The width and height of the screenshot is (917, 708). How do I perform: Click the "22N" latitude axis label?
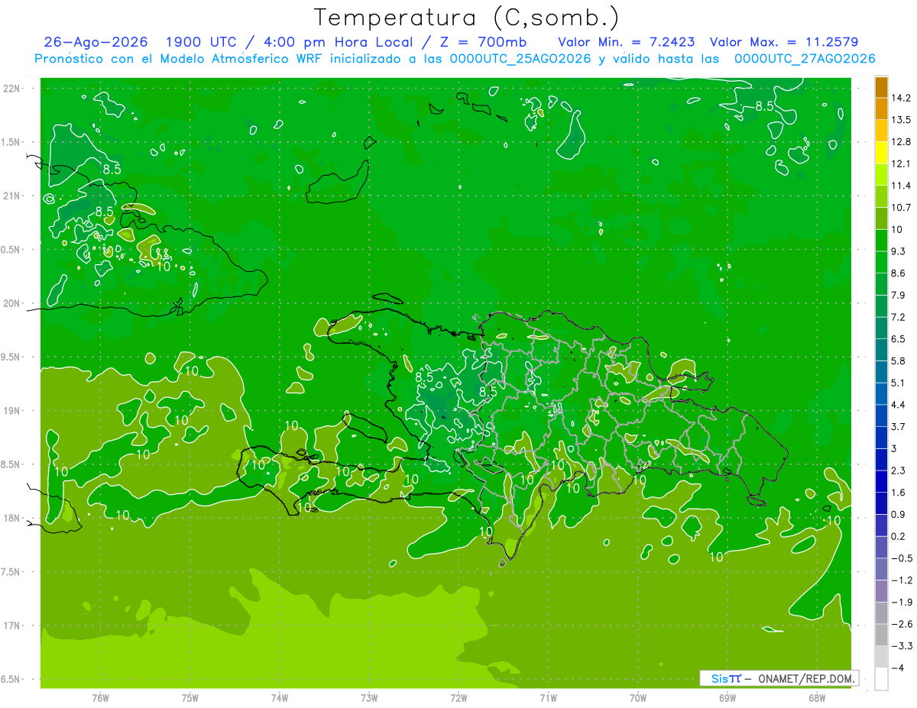tap(12, 88)
